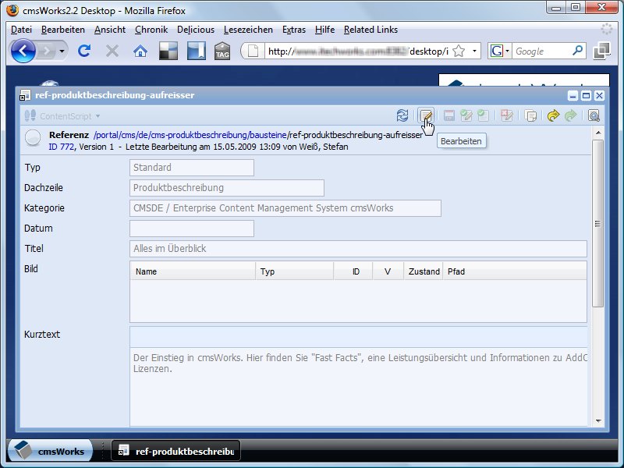Reload the page with the Firefox reload icon
Image resolution: width=624 pixels, height=468 pixels.
(x=84, y=51)
